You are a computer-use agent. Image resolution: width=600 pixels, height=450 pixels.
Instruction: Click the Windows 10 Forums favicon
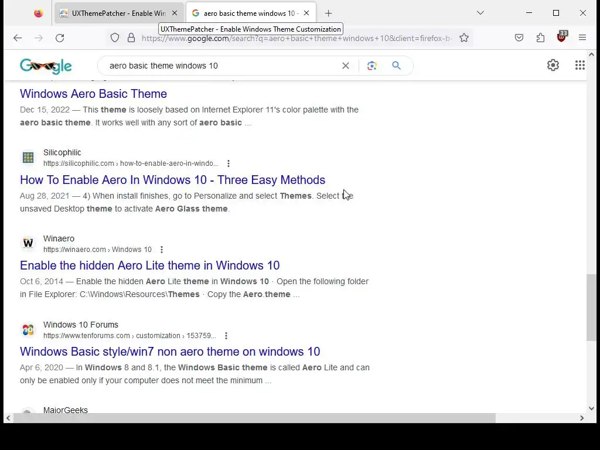(28, 329)
